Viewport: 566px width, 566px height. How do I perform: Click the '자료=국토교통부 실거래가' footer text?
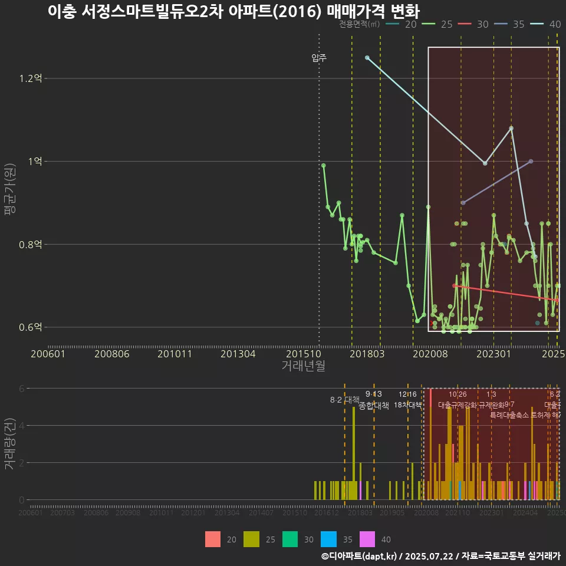(x=511, y=556)
